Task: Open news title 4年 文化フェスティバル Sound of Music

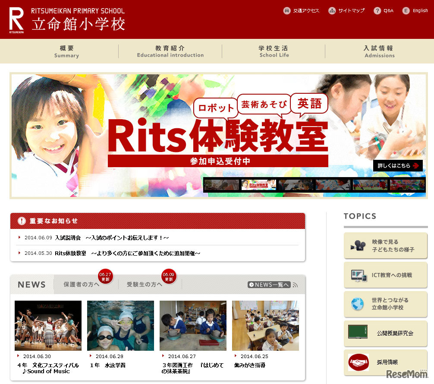Action: (x=48, y=368)
